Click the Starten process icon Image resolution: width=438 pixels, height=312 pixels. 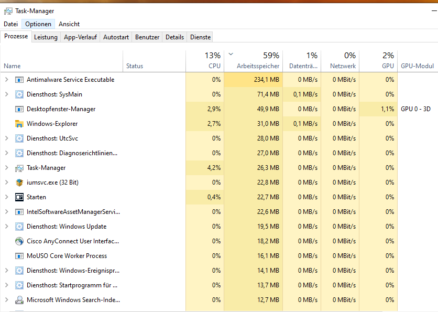coord(19,197)
